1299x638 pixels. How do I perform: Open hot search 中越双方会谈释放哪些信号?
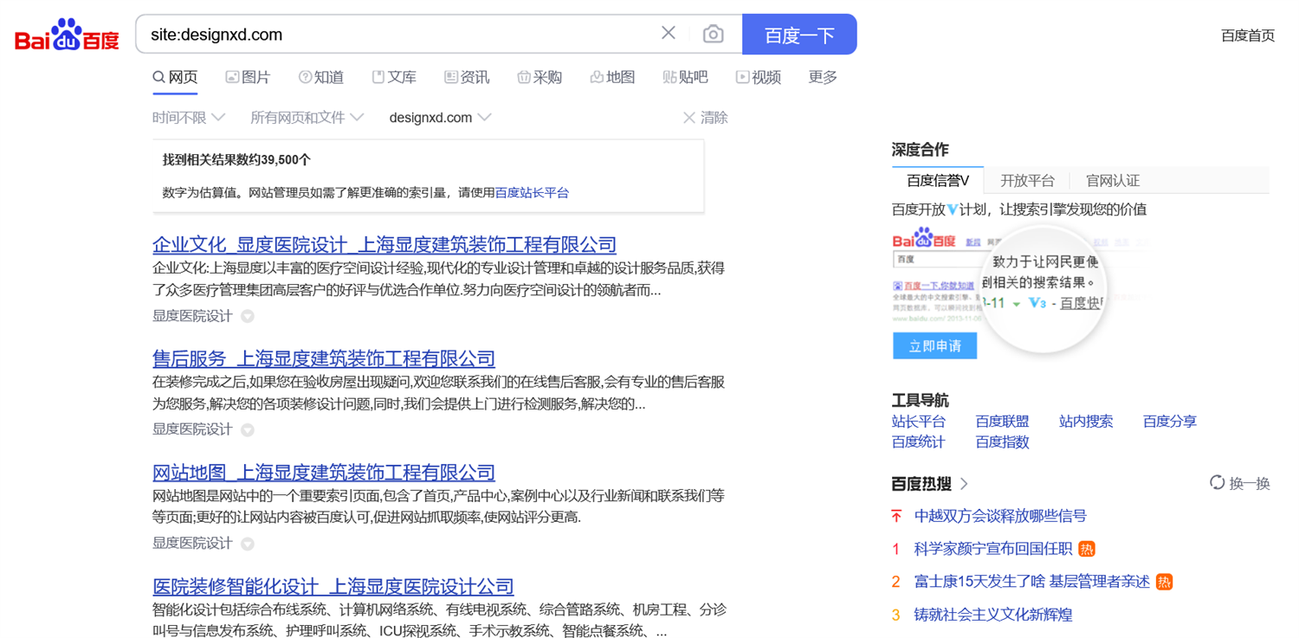tap(1000, 516)
